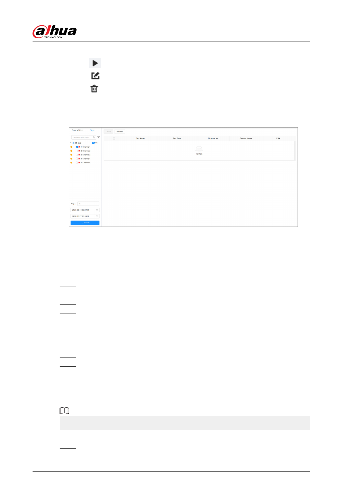The image size is (343, 485).
Task: Uncheck the 1-Channel1 checkbox
Action: 77,147
